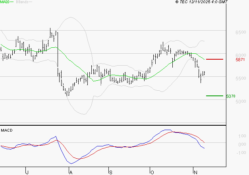
Task: Click the TEC copyright timestamp text
Action: pos(201,2)
